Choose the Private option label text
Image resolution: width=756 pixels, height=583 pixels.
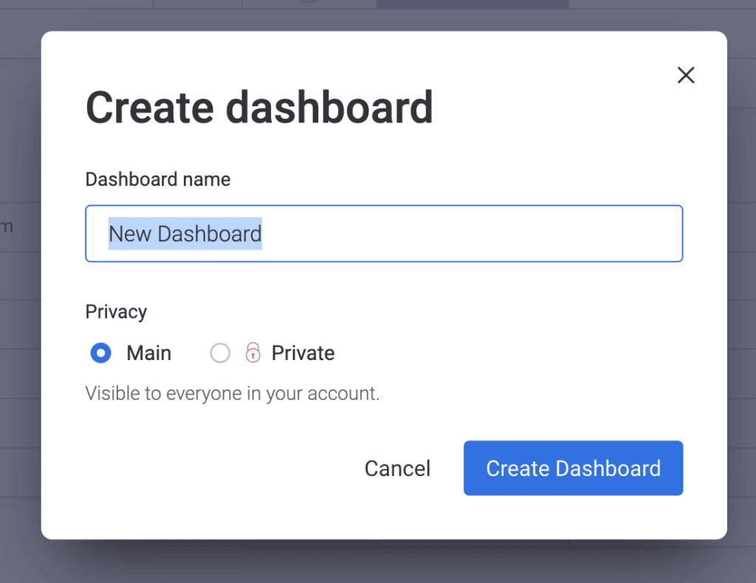coord(303,353)
